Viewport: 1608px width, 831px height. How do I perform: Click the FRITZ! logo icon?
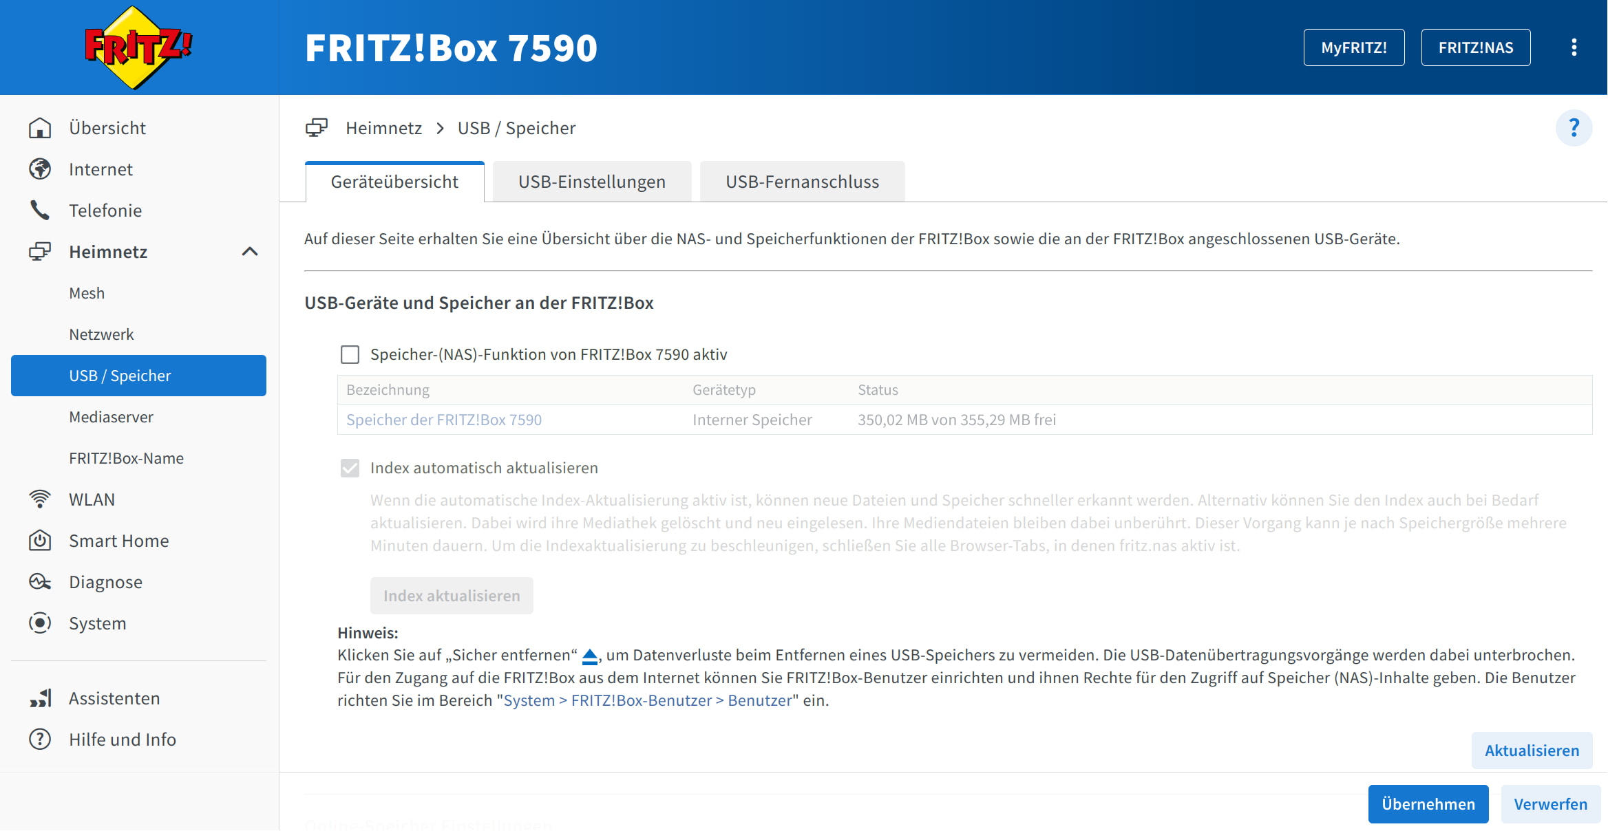click(138, 47)
